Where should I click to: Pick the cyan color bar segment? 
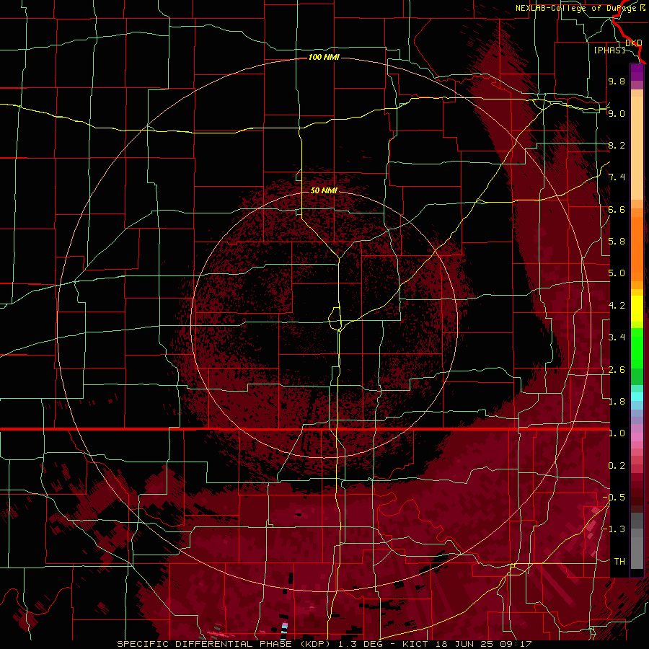637,397
